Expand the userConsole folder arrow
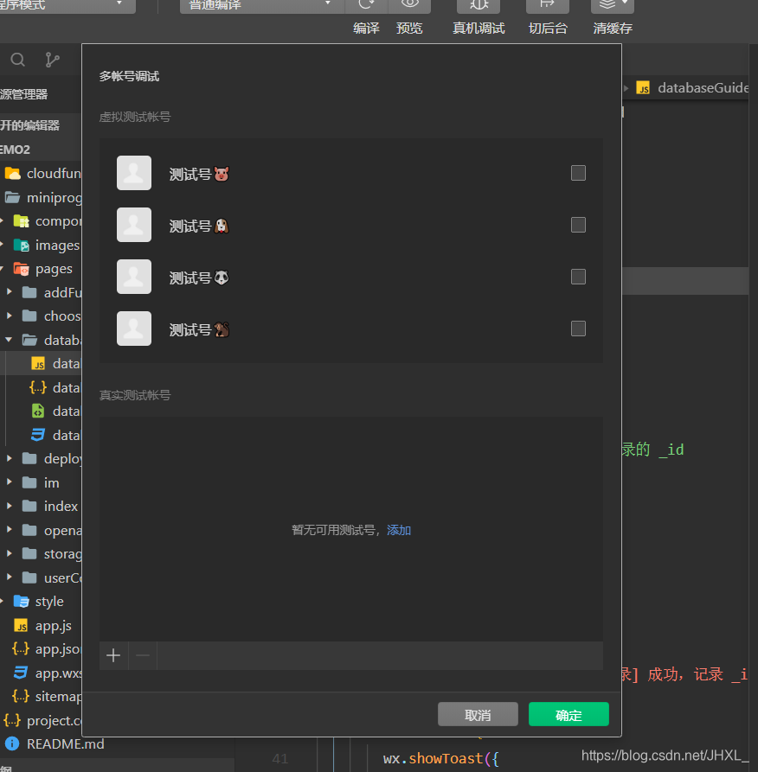 (9, 577)
